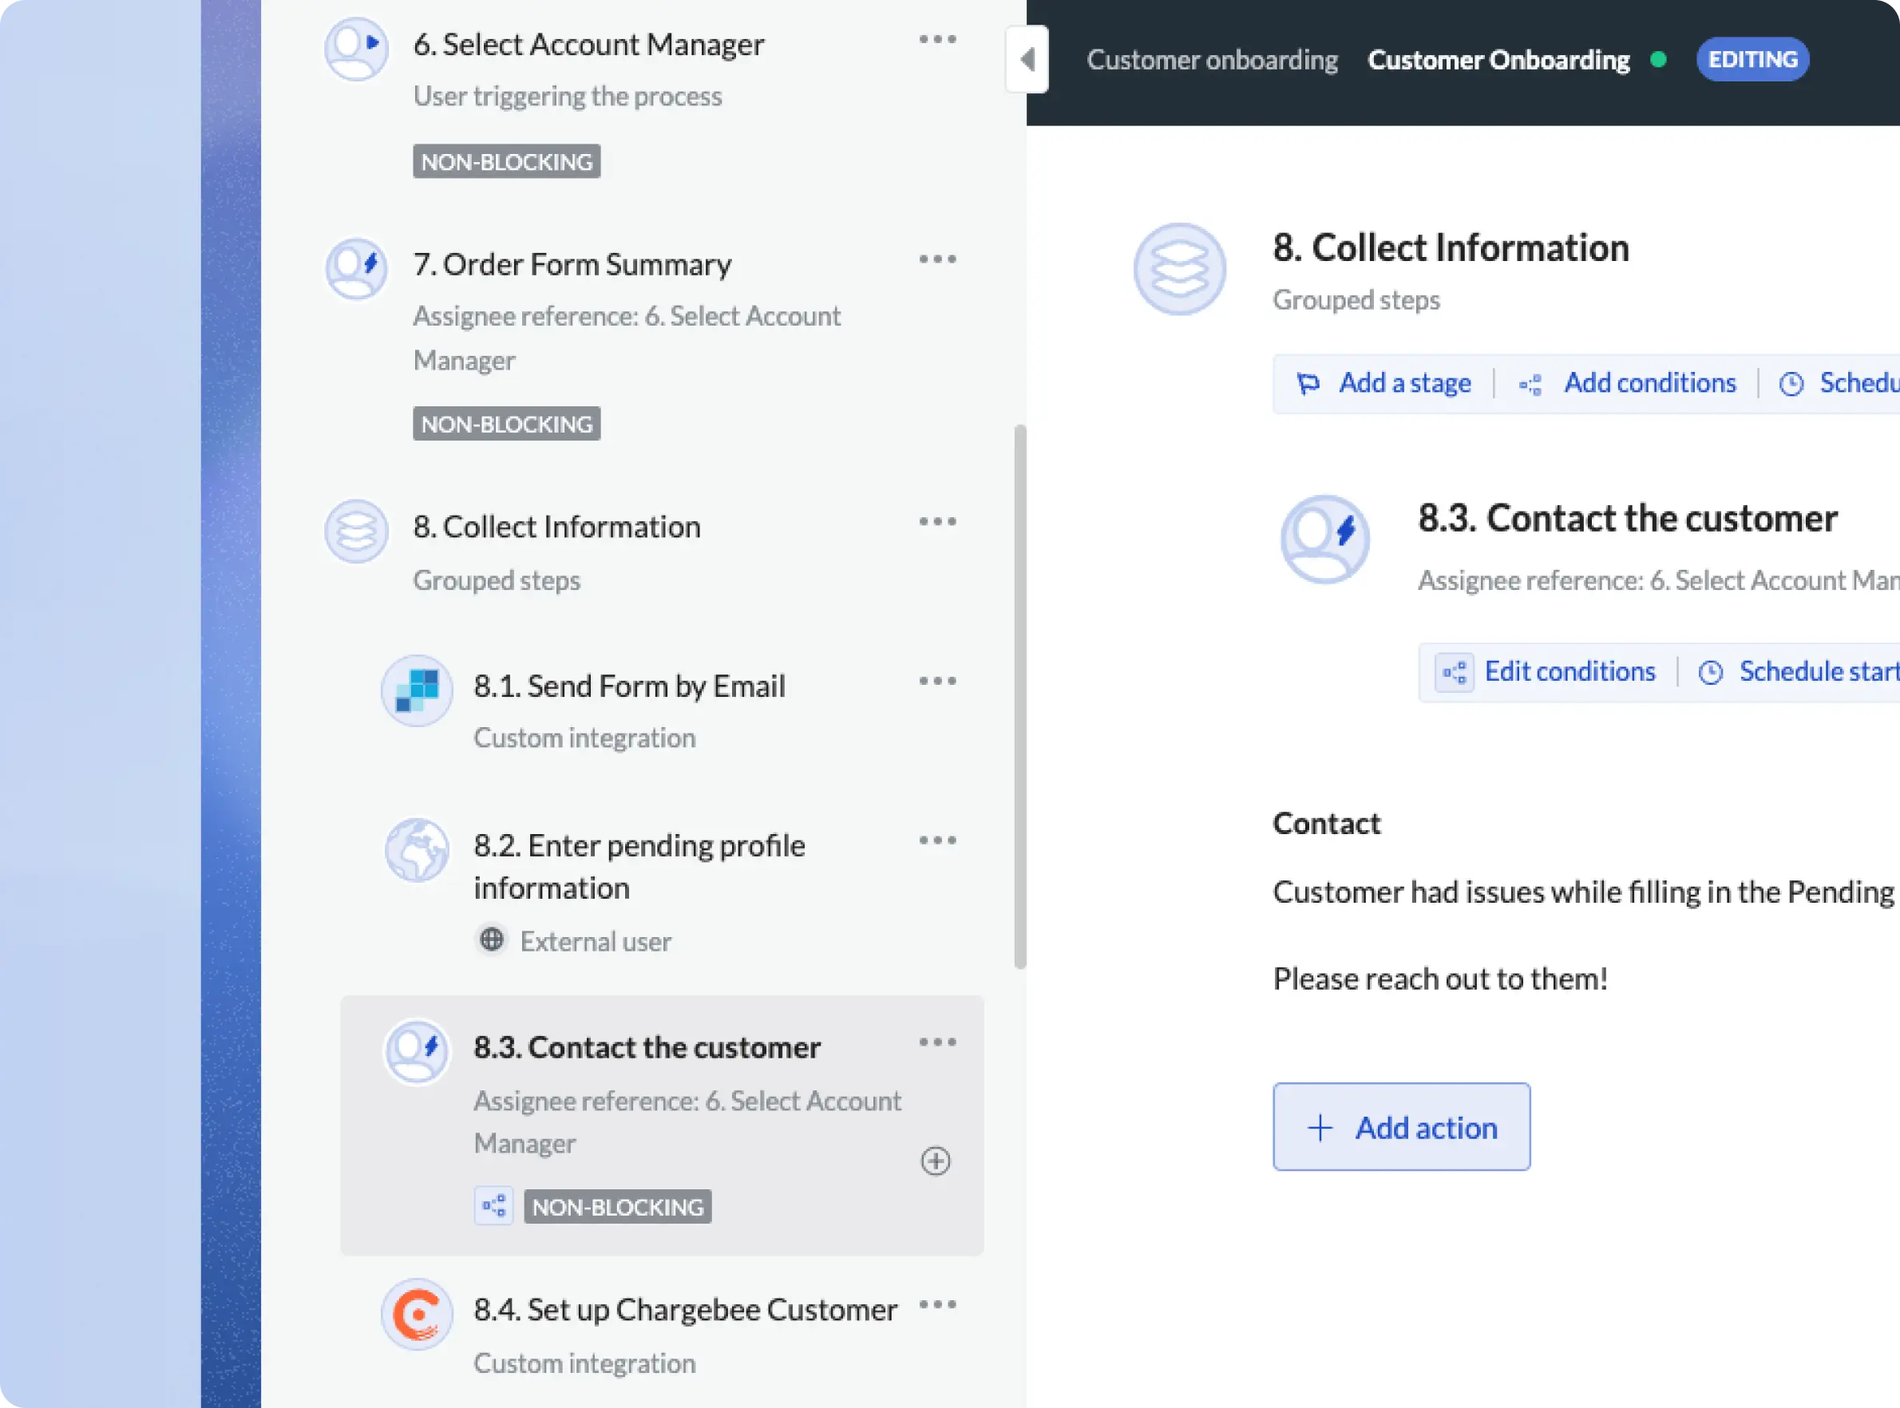The image size is (1900, 1408).
Task: Open the options menu for Set up Chargebee Customer
Action: coord(938,1305)
